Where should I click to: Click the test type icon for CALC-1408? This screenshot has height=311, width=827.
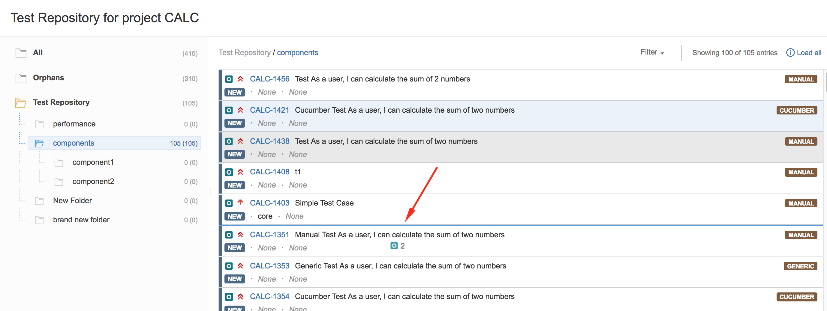coord(229,172)
